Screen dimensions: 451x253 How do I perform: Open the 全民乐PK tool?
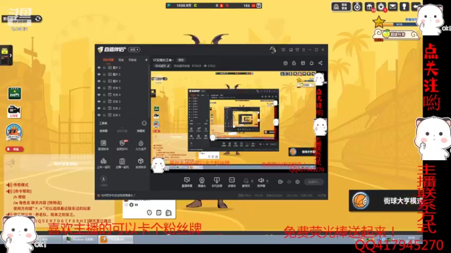pos(122,145)
